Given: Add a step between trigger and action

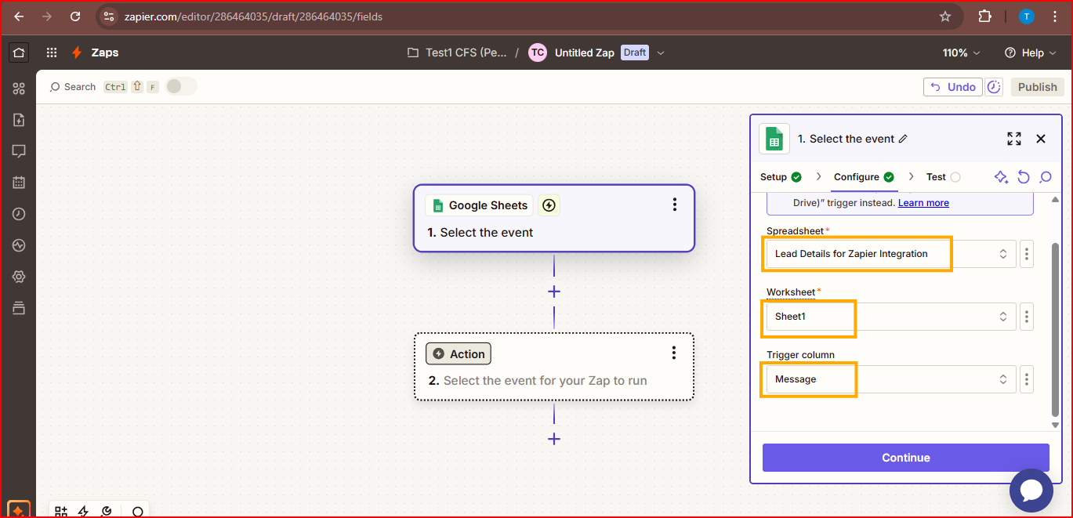Looking at the screenshot, I should (554, 292).
